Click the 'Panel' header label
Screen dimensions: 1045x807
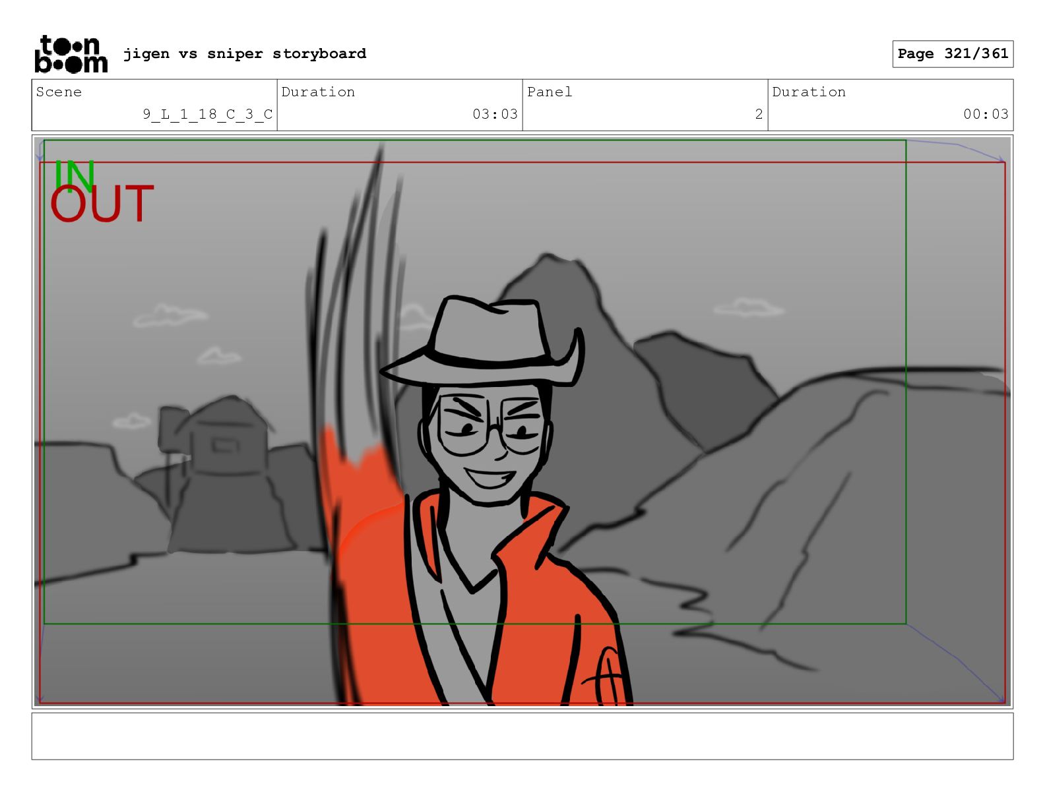coord(550,92)
